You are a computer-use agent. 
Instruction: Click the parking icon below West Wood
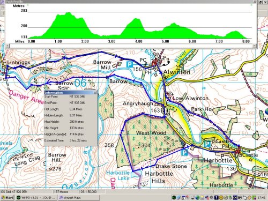coord(184,153)
